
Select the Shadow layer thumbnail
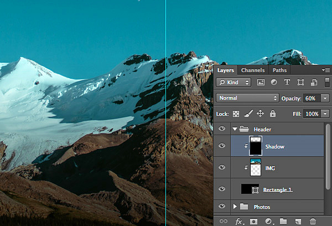click(255, 146)
